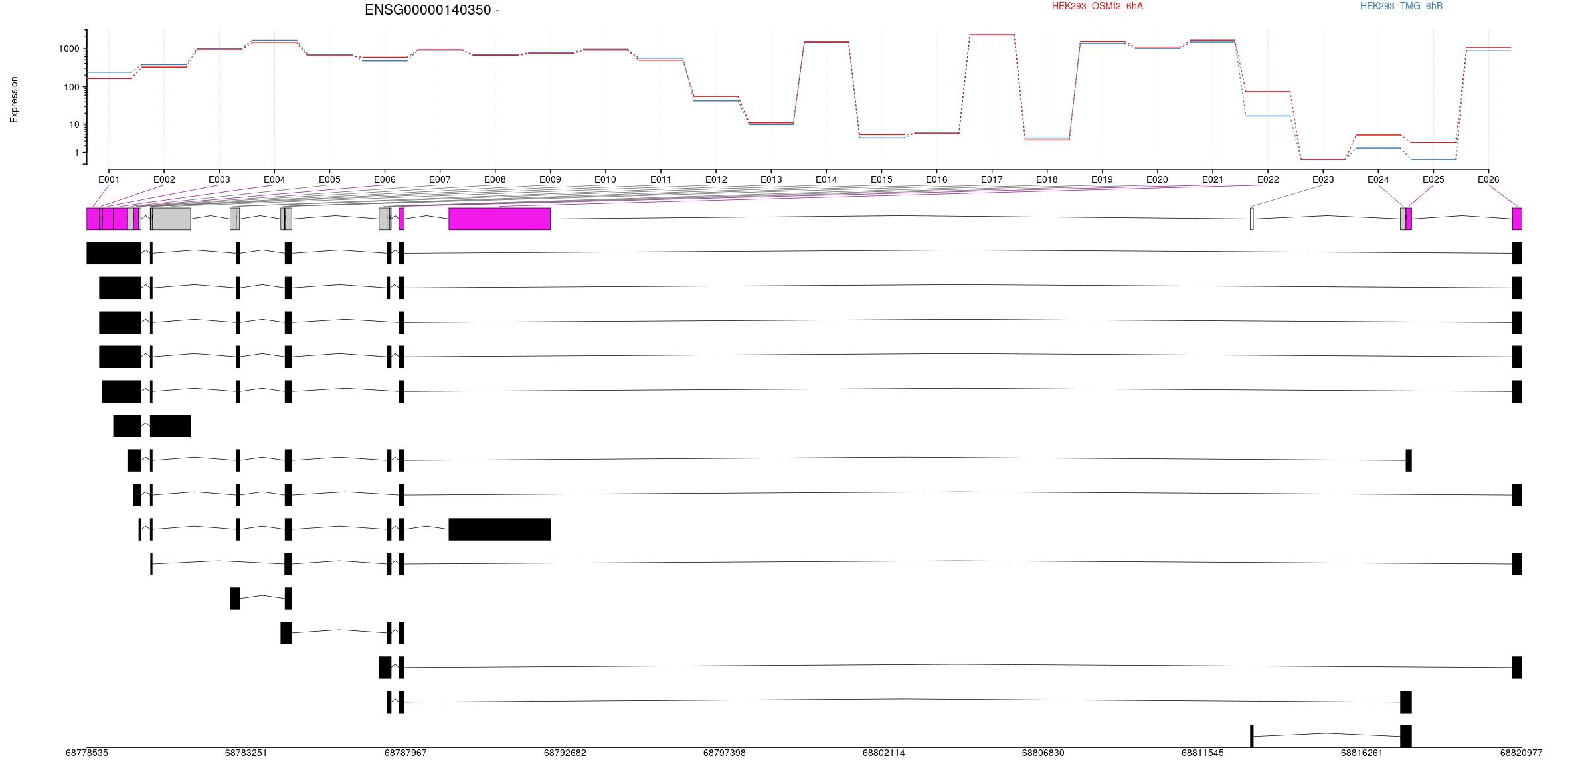
Task: Click exon label E025
Action: 1433,179
